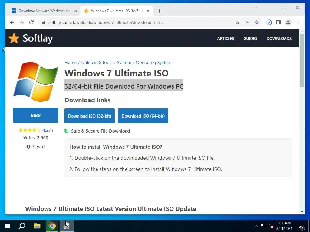Open the Windows Start menu
The width and height of the screenshot is (310, 232).
tap(7, 226)
